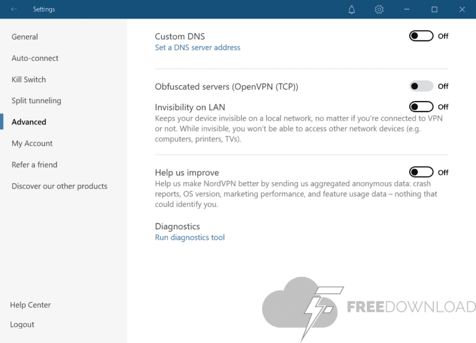The image size is (476, 343).
Task: Maximize the NordVPN window
Action: pyautogui.click(x=434, y=10)
